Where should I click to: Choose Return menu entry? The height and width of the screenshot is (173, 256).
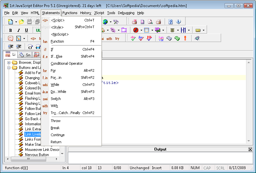[71, 142]
